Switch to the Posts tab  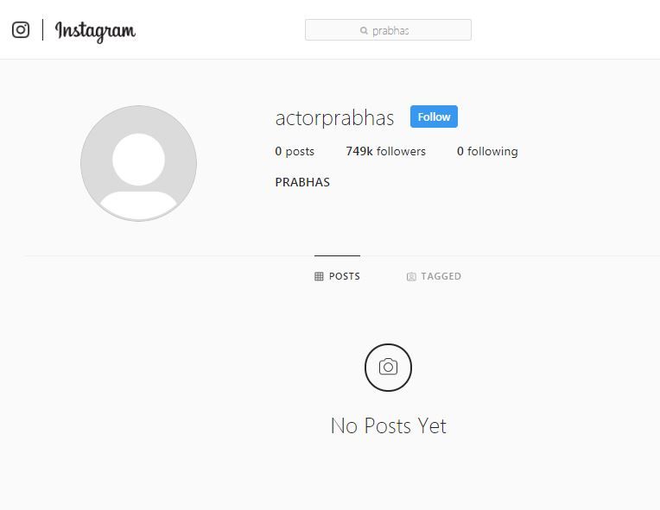[x=337, y=276]
